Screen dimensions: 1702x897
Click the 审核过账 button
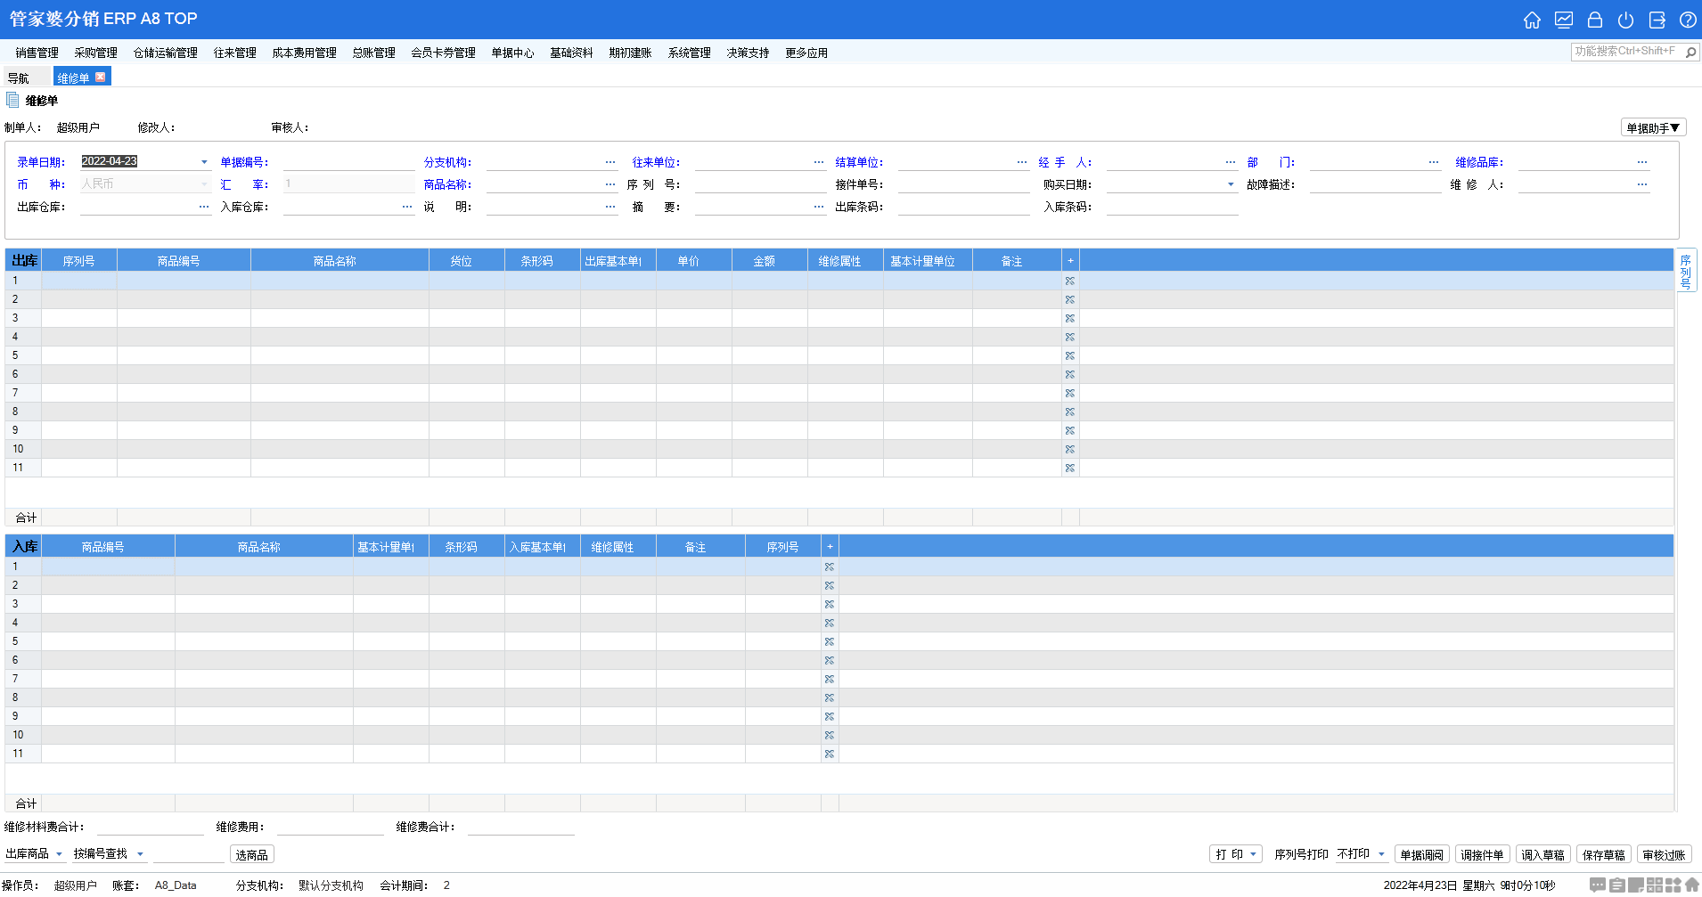point(1664,855)
